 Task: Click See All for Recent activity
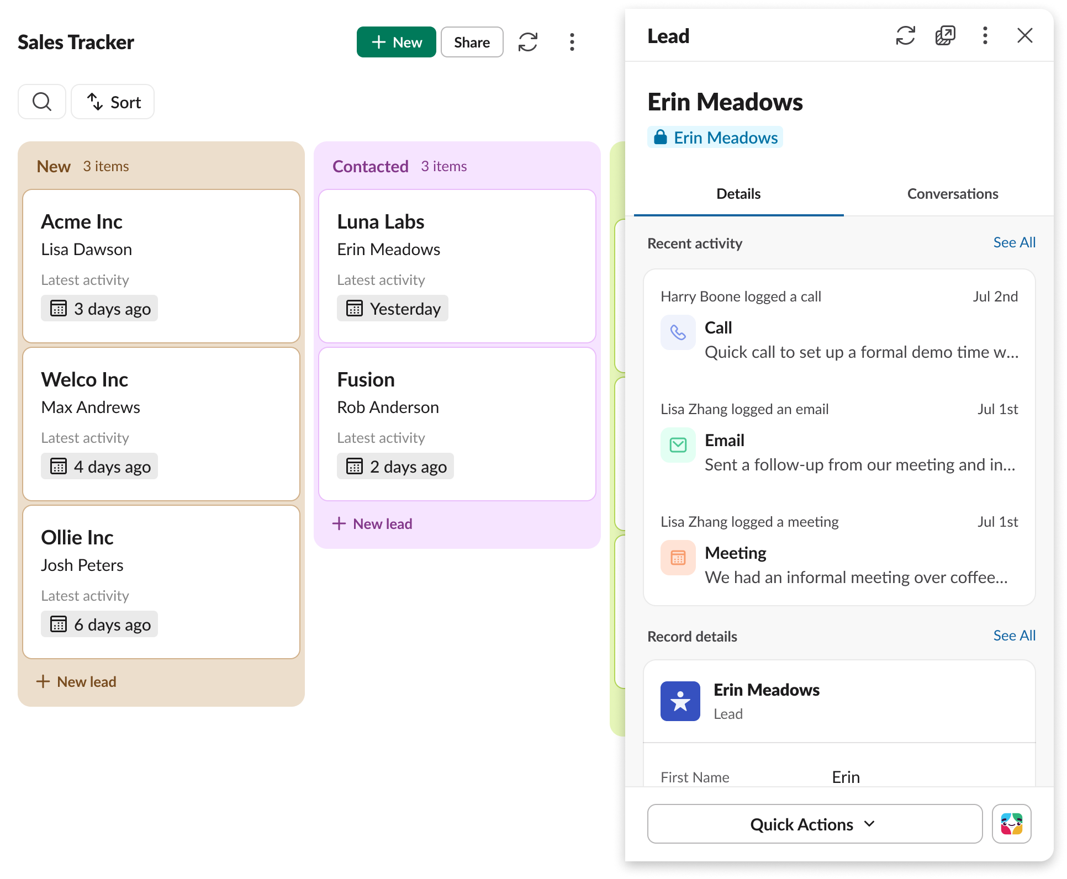(1015, 242)
